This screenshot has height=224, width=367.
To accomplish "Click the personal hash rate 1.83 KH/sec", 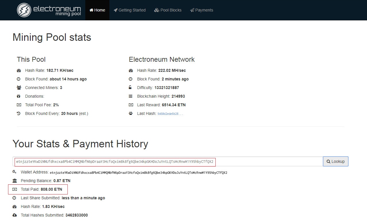I will [53, 206].
